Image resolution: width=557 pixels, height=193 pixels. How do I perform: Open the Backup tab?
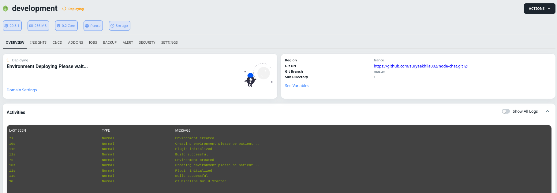(x=110, y=42)
